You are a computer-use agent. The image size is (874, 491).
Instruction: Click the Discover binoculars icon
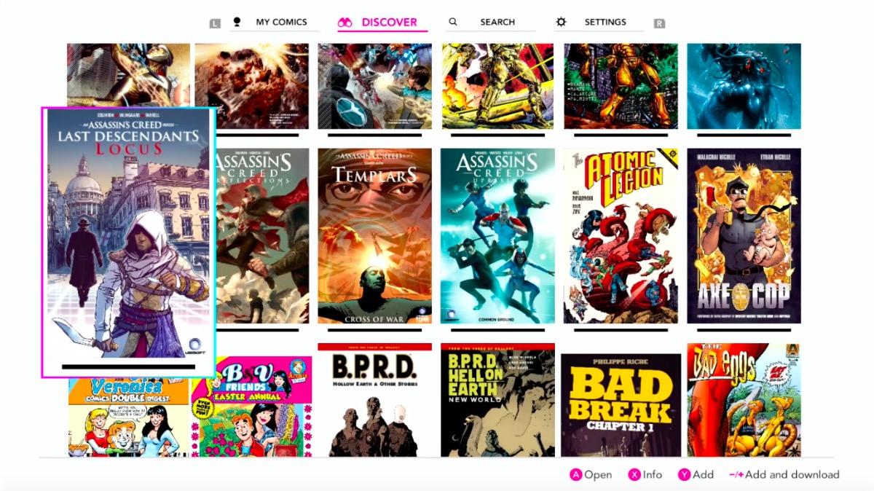345,23
